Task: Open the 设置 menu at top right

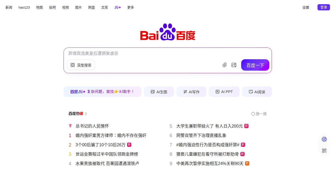Action: point(306,8)
